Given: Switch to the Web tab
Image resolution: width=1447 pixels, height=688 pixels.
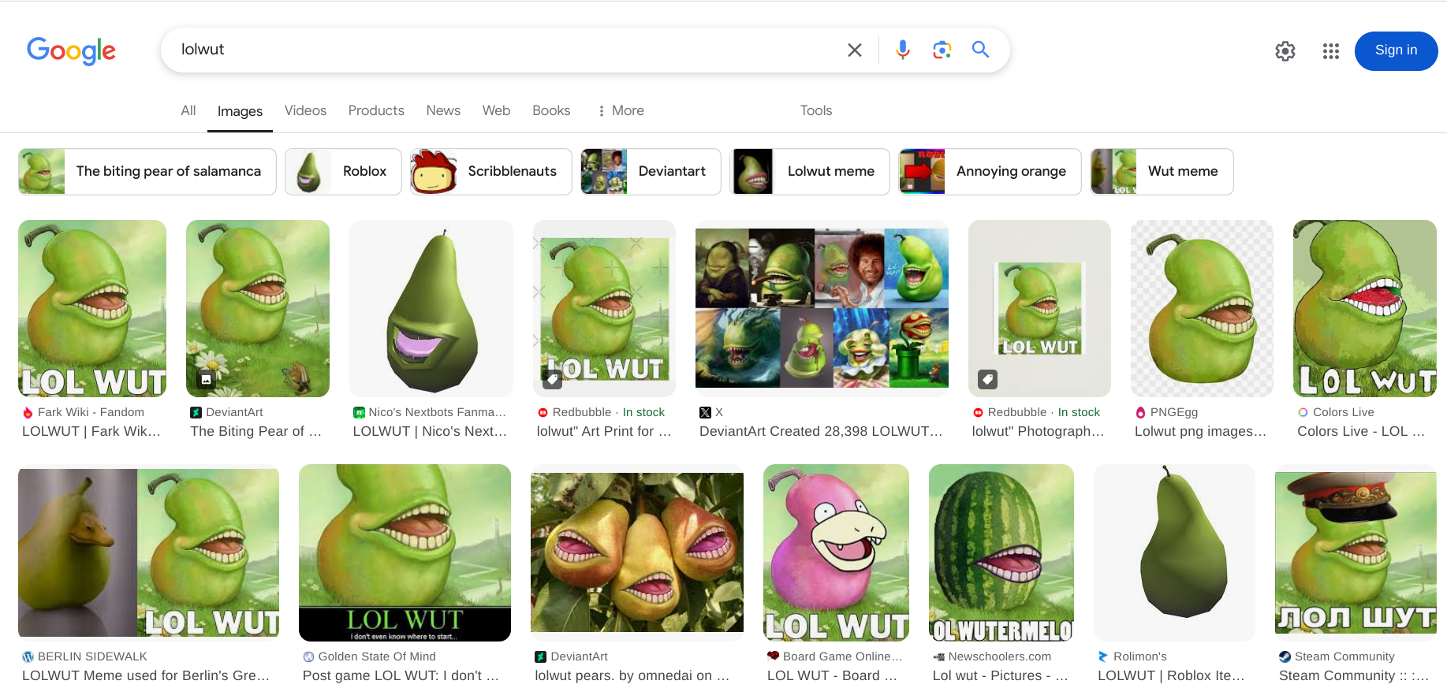Looking at the screenshot, I should tap(496, 110).
